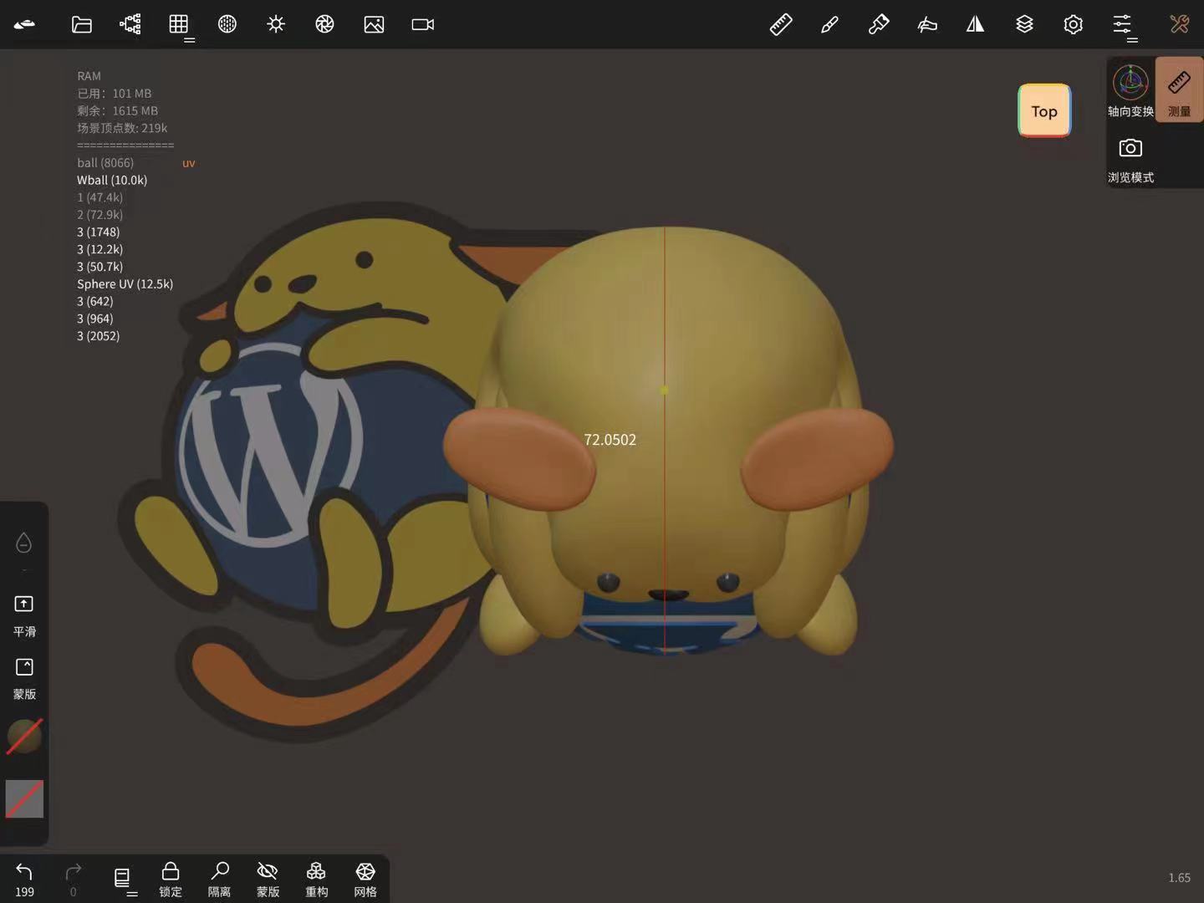Toggle 隔离 isolate mode
The height and width of the screenshot is (903, 1204).
pos(219,879)
